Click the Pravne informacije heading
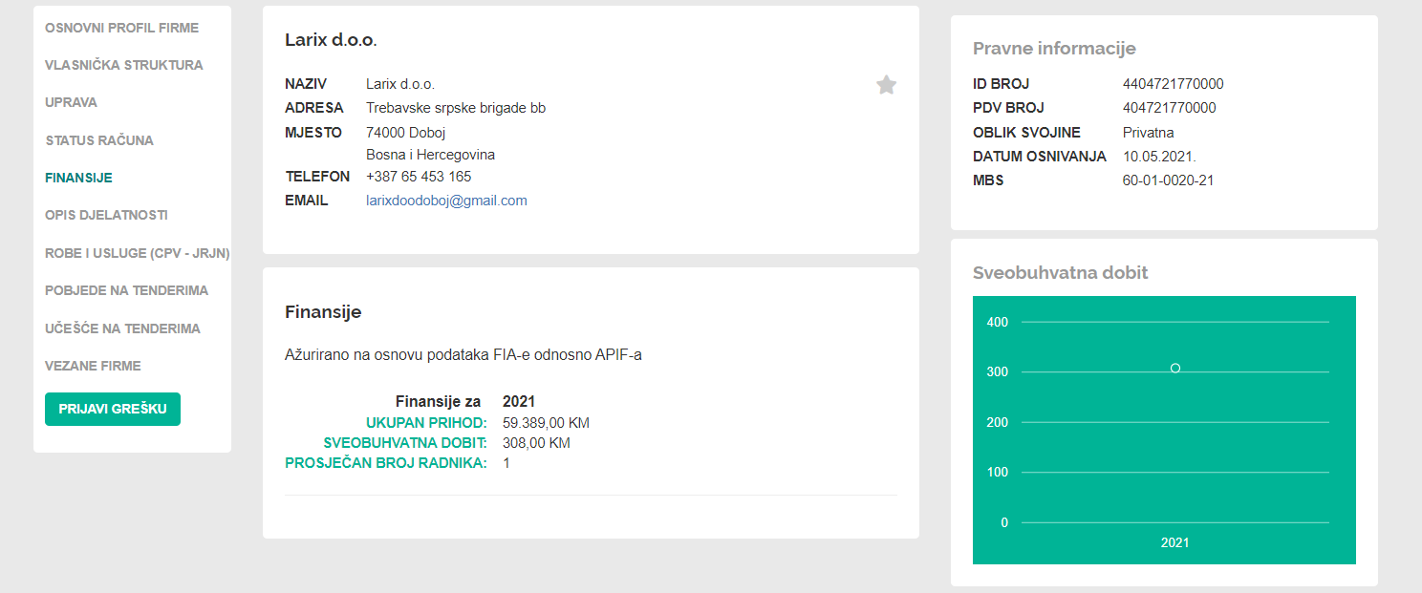The image size is (1422, 593). point(1054,49)
